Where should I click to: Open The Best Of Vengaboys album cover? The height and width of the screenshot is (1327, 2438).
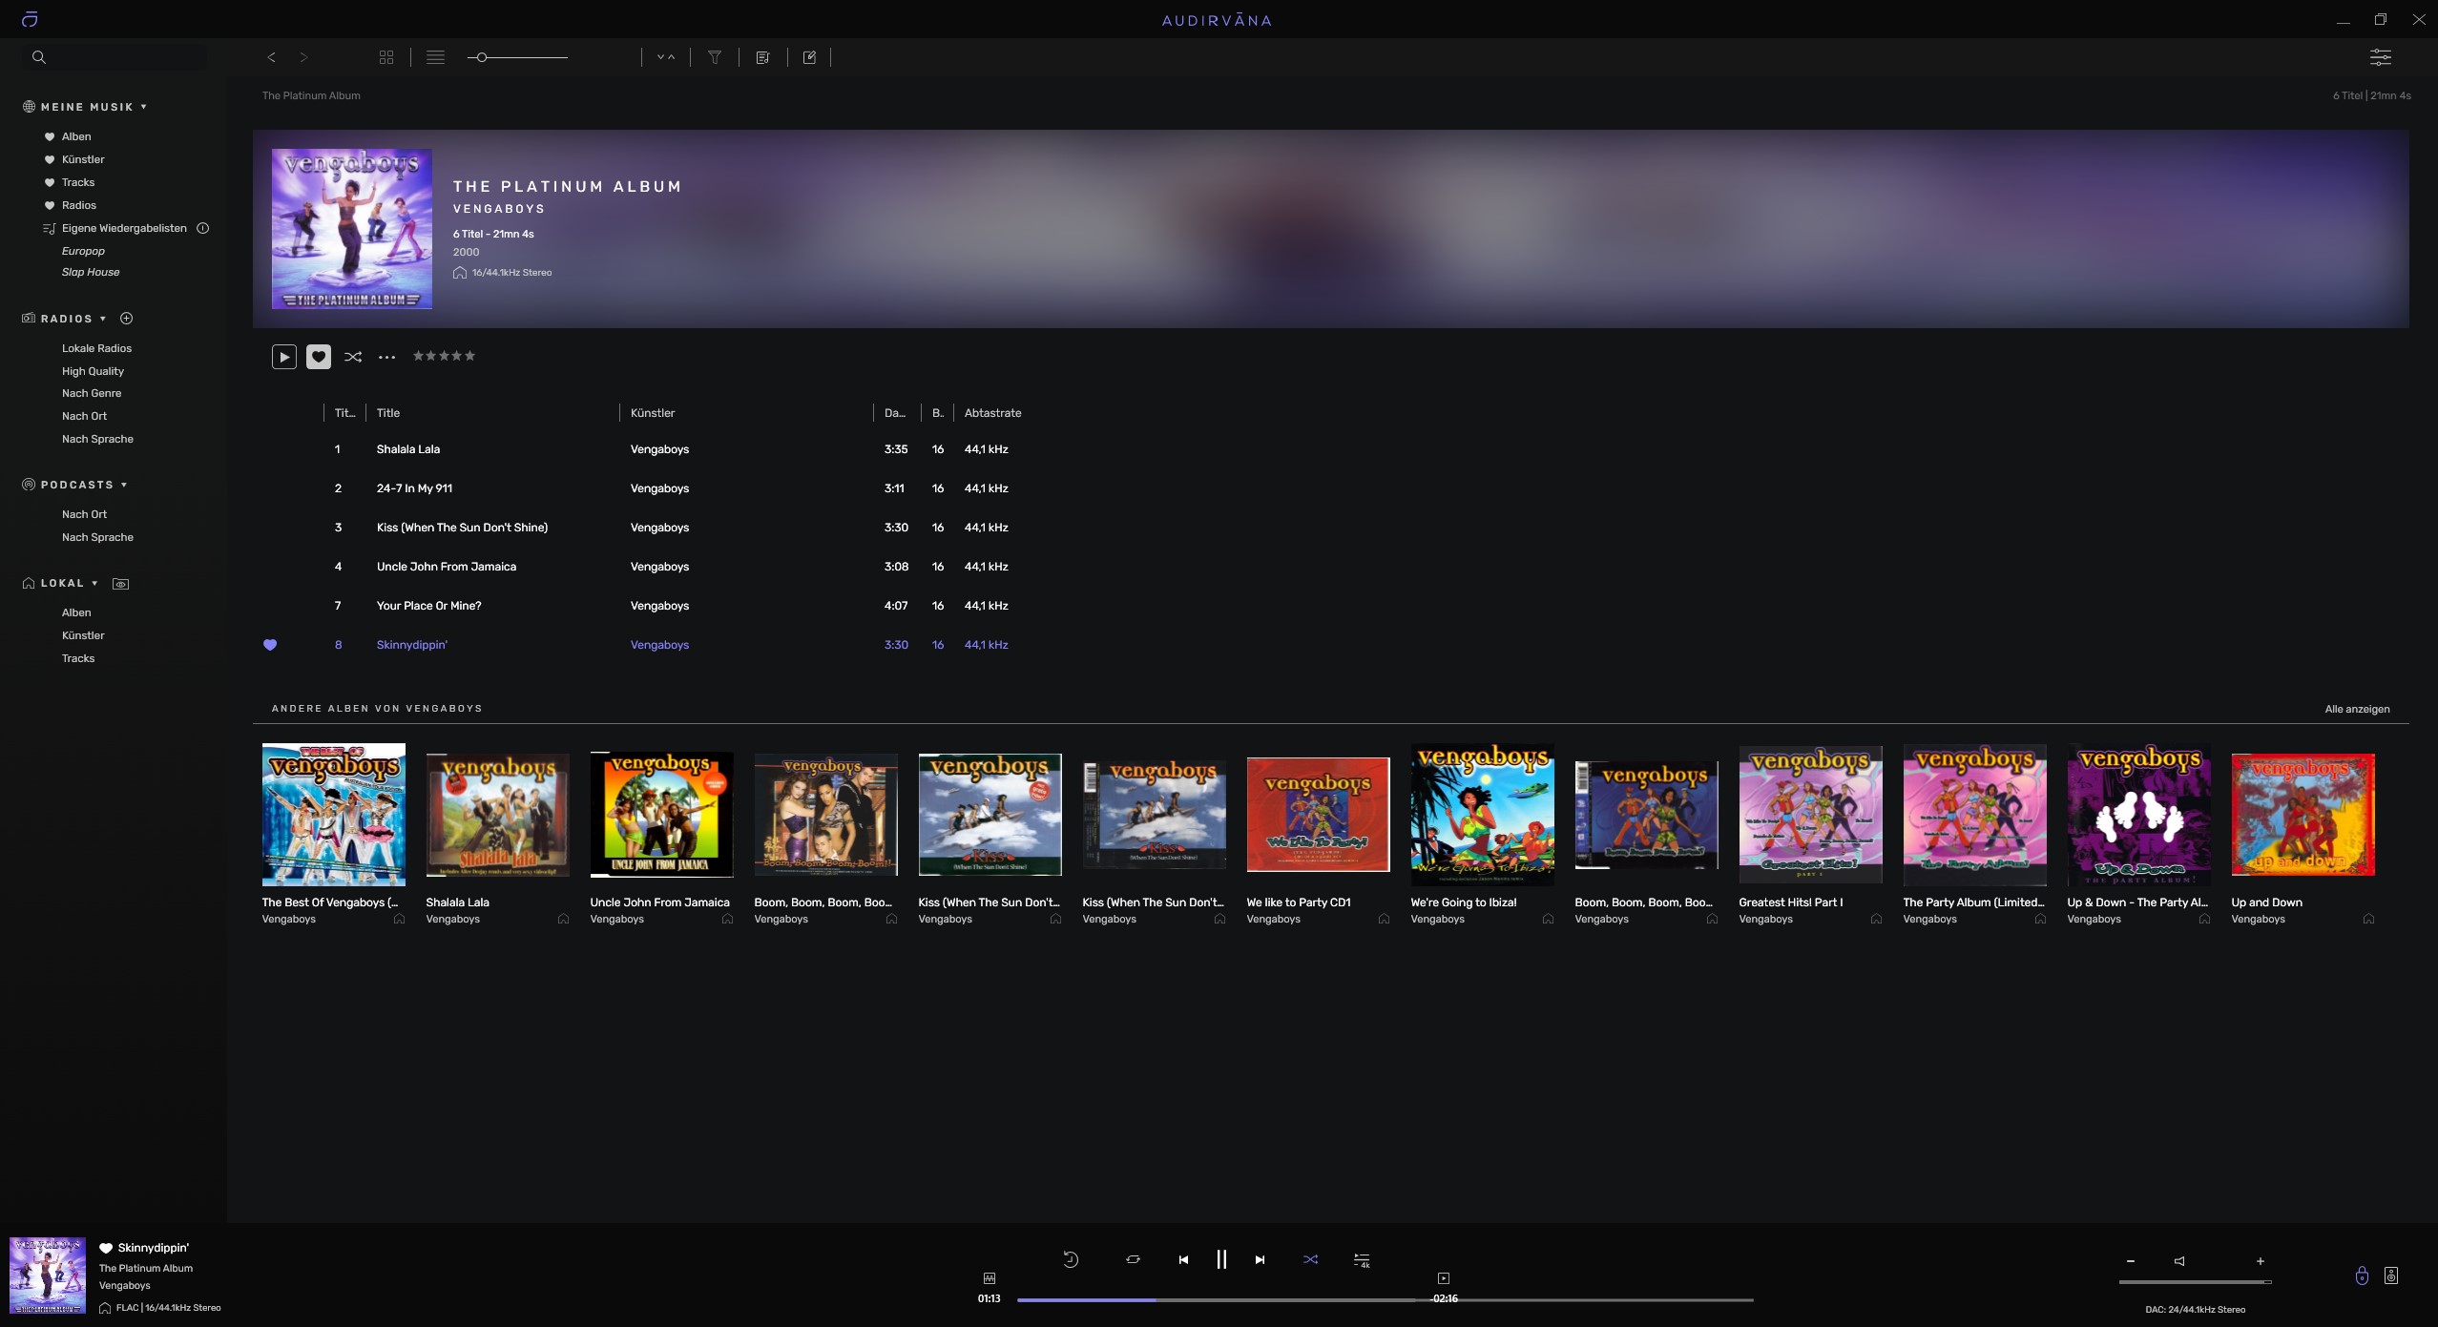coord(333,815)
